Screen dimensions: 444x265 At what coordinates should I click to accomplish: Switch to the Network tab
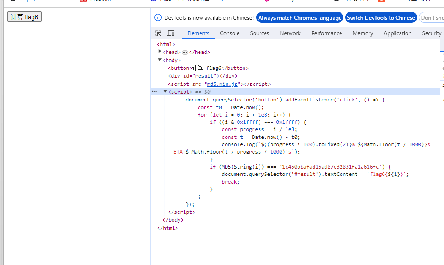[x=290, y=33]
